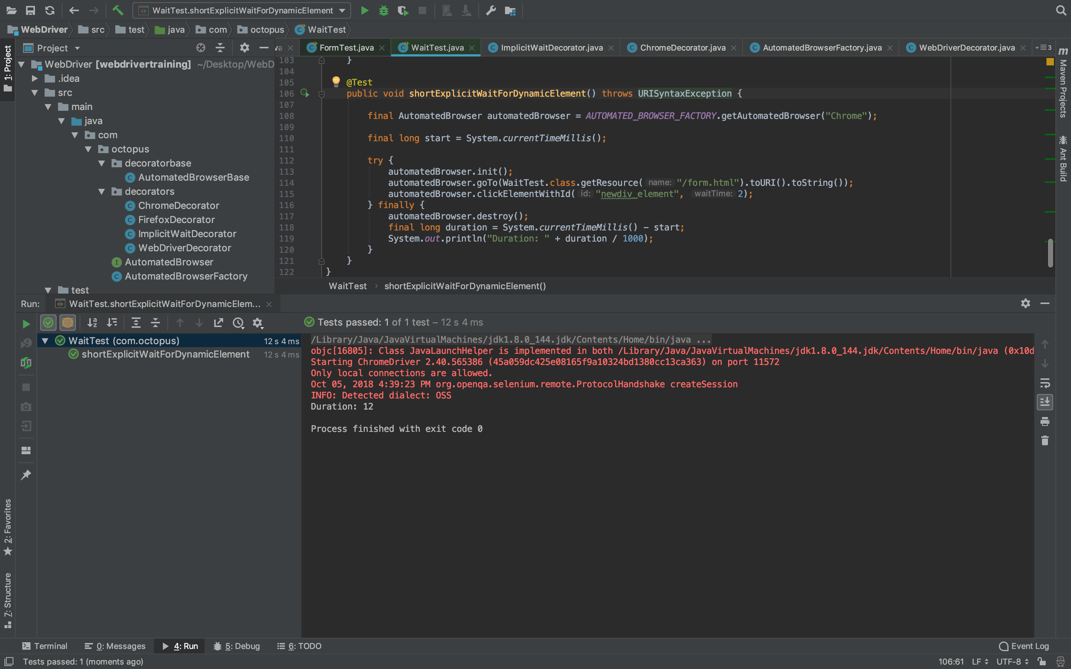Clear console output with trash icon

[1045, 441]
